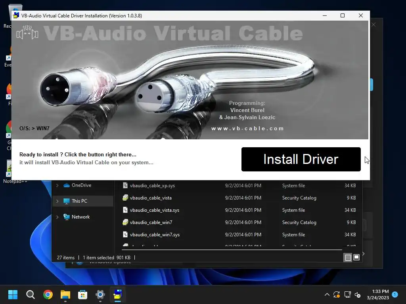Launch Google Chrome from taskbar
The width and height of the screenshot is (406, 304).
[x=48, y=294]
